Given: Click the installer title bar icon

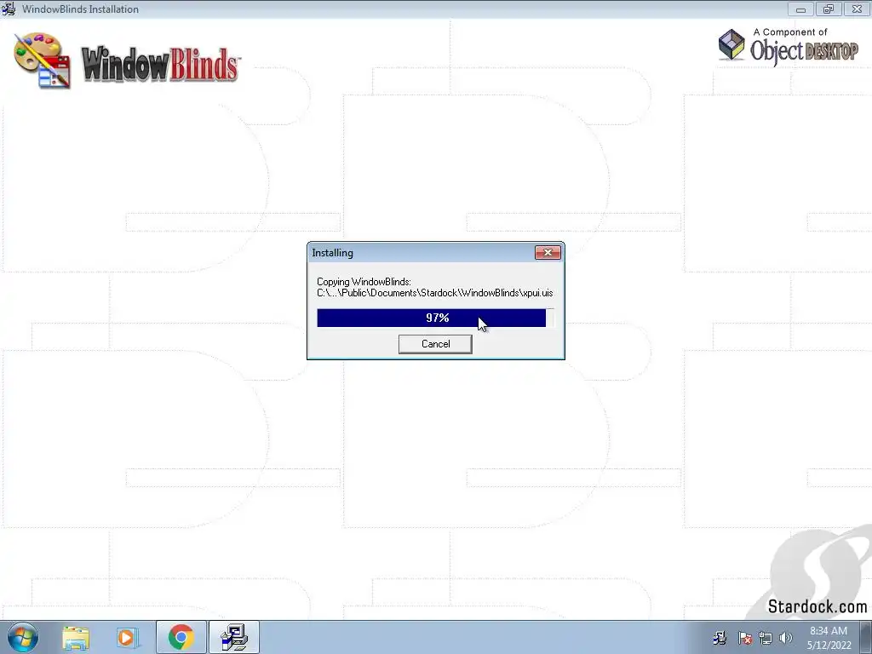Looking at the screenshot, I should coord(9,9).
